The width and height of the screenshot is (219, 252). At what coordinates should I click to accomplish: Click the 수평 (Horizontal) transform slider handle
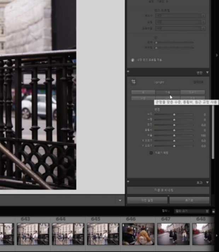click(174, 120)
